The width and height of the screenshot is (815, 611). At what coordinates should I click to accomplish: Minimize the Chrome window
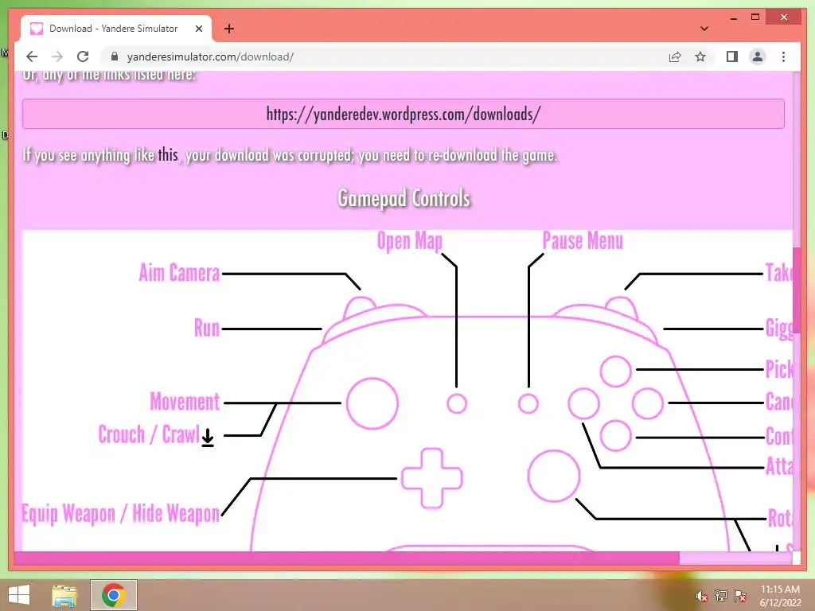[x=733, y=18]
